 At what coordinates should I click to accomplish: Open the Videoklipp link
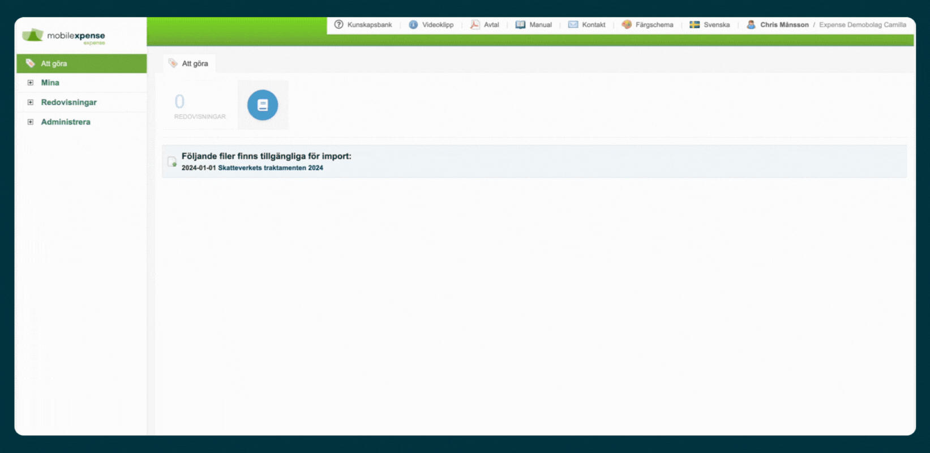pos(438,25)
